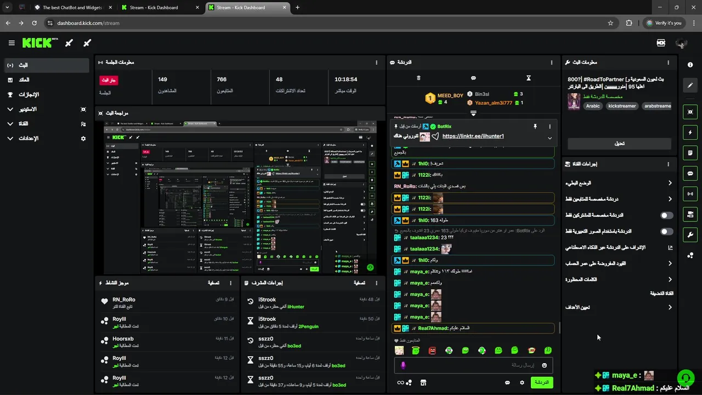Bookmark this page star icon
The image size is (702, 395).
610,23
